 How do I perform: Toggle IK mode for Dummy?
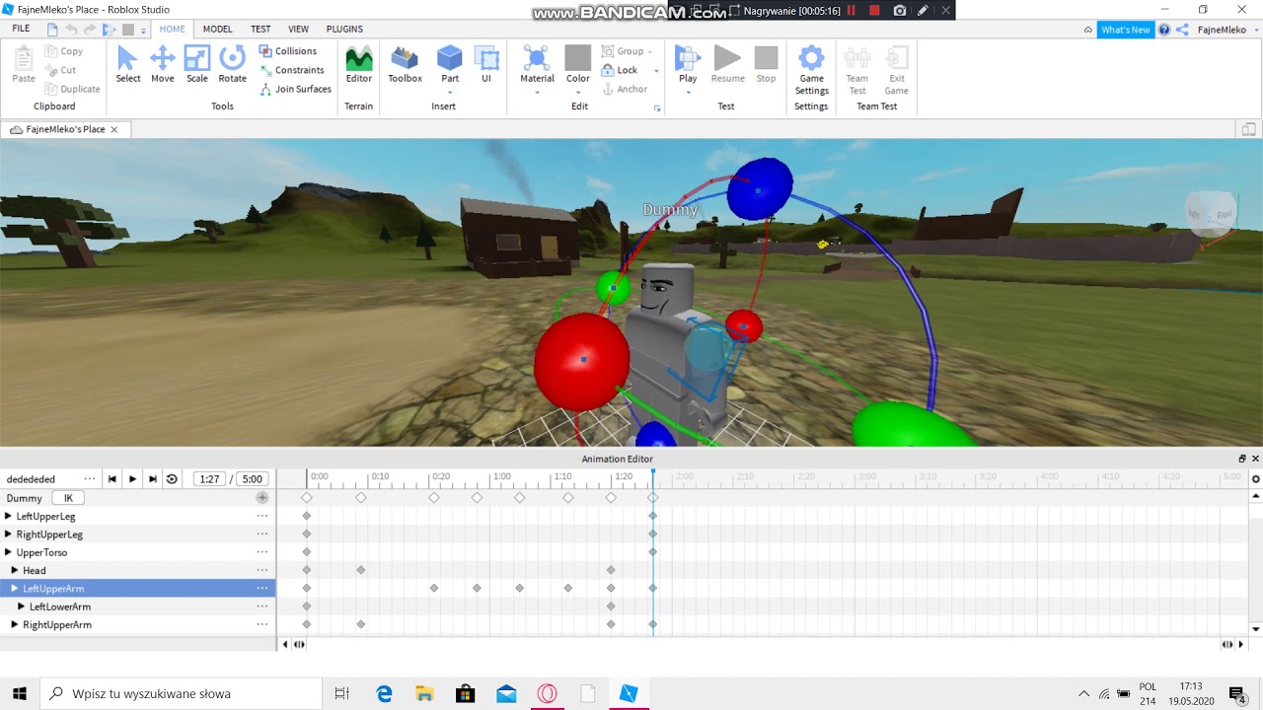click(x=68, y=498)
